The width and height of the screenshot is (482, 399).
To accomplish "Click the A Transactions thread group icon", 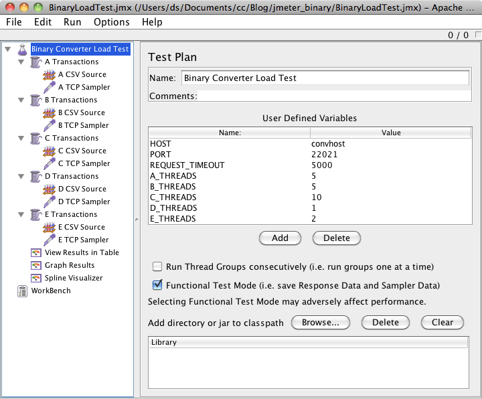I will point(35,62).
